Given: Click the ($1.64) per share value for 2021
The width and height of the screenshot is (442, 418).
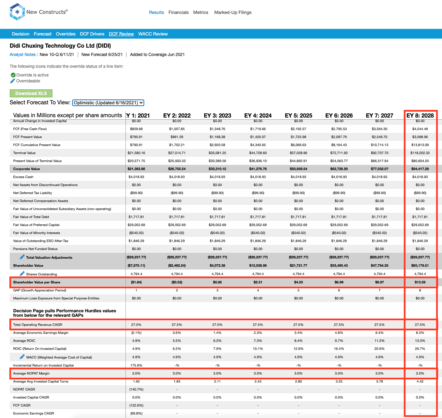Looking at the screenshot, I should 136,282.
